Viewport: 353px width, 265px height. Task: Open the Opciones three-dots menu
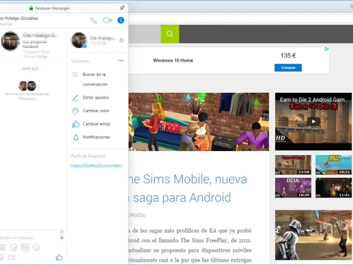click(121, 61)
